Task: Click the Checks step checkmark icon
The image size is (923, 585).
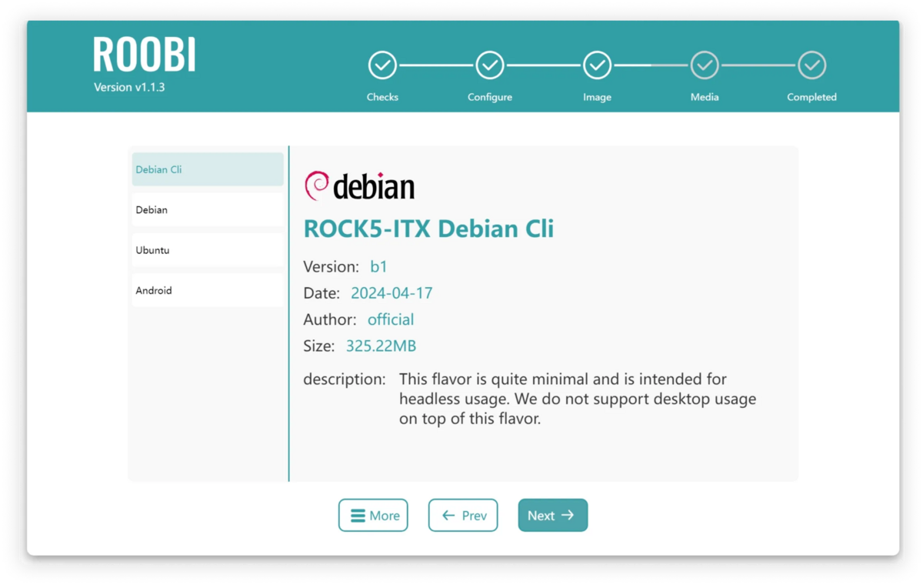Action: 382,65
